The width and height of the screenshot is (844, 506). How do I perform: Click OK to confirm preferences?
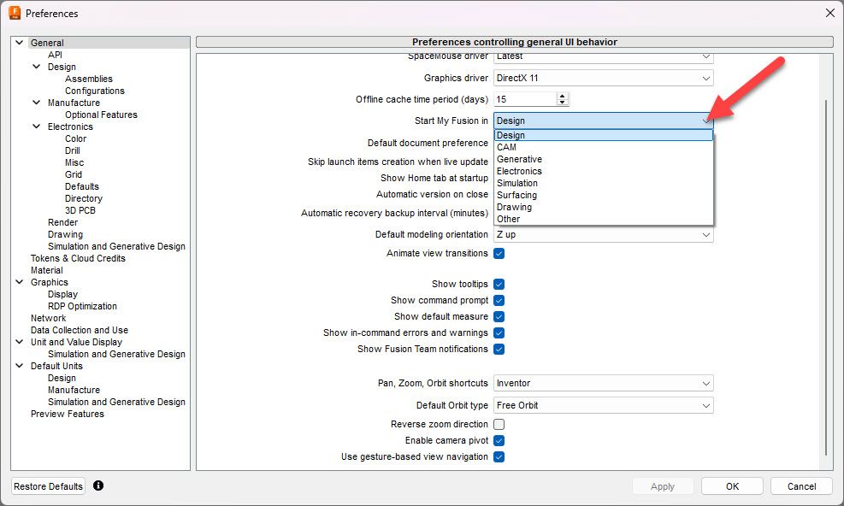(732, 486)
